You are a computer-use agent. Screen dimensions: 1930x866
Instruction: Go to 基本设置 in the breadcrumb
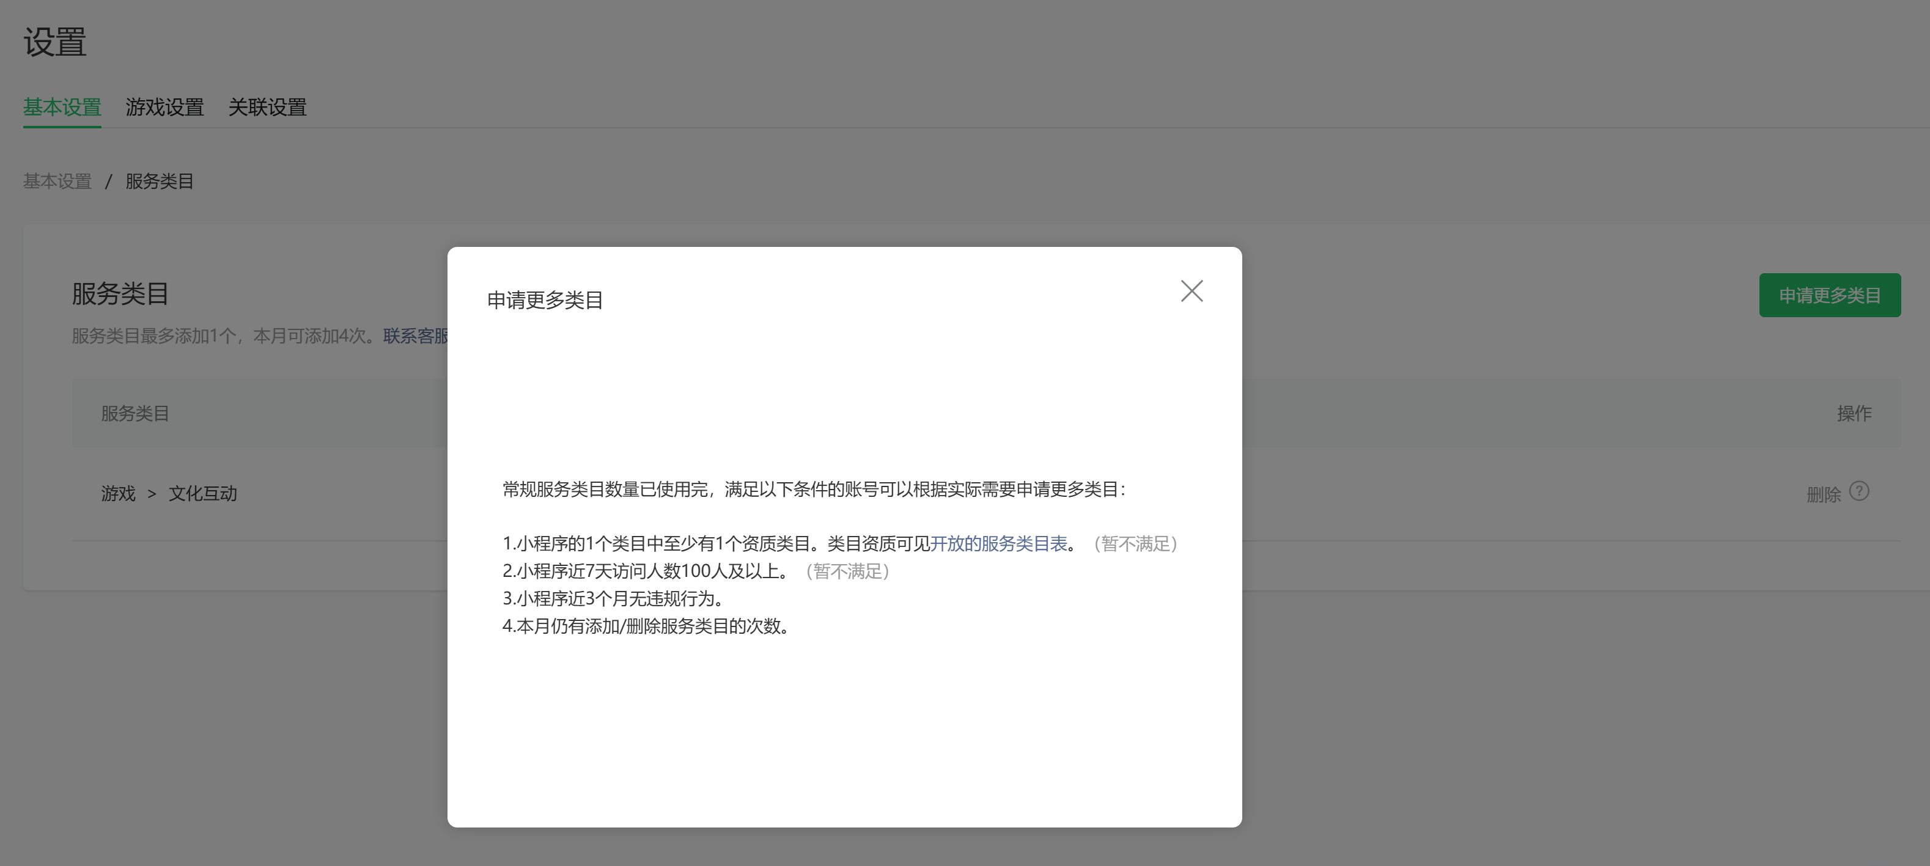pos(57,182)
